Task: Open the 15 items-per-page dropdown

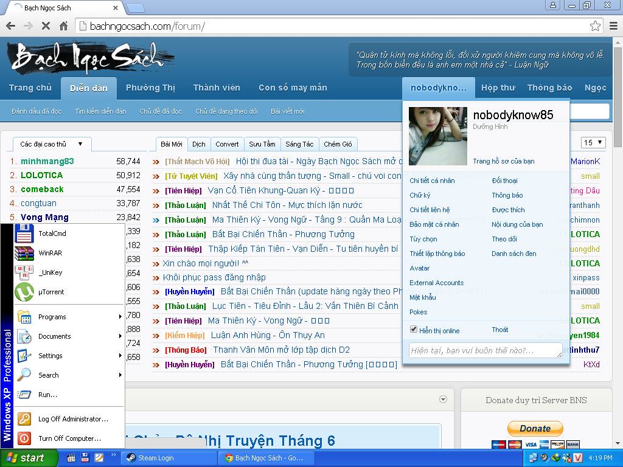Action: click(593, 143)
